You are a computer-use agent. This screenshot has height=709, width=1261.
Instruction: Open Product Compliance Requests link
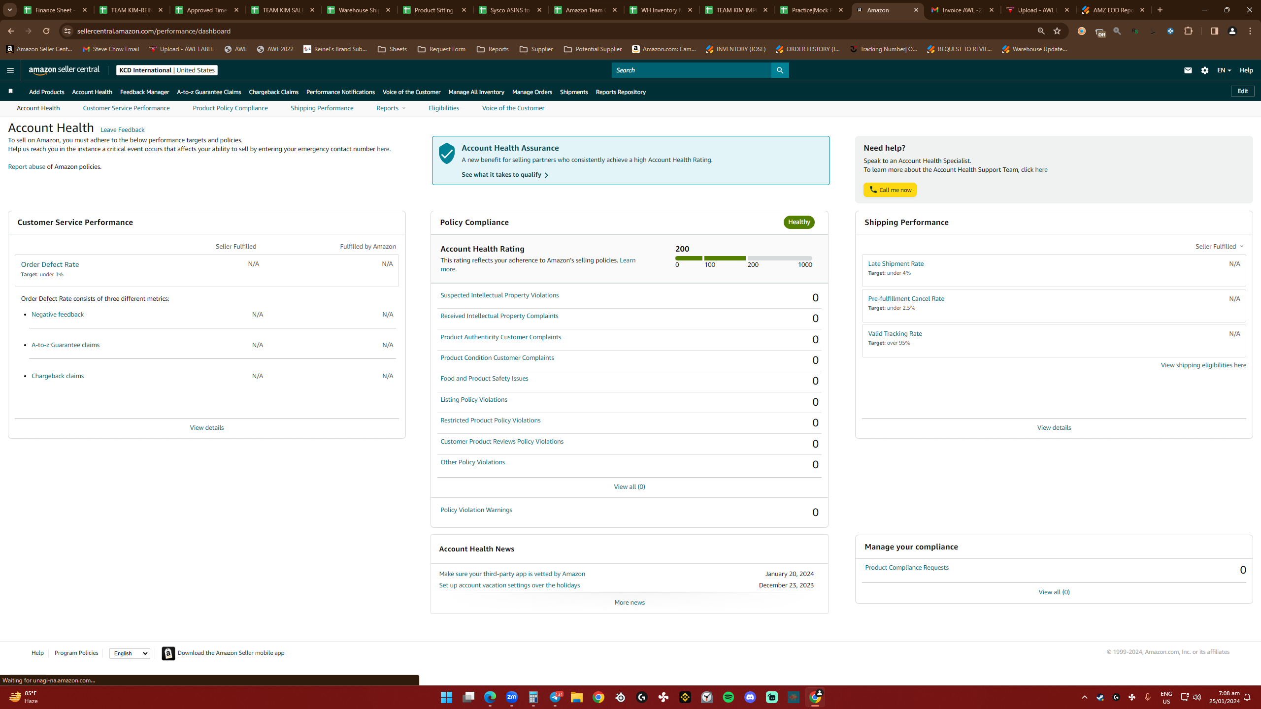(x=906, y=568)
